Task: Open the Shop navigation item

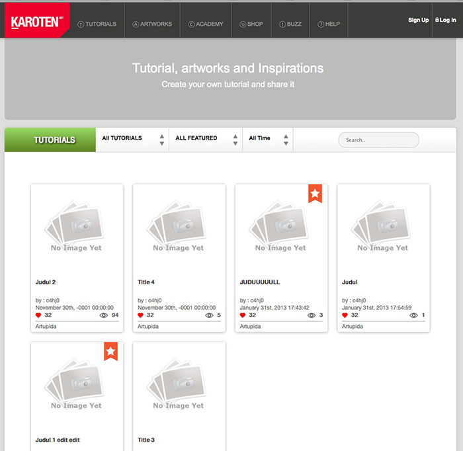Action: pos(251,24)
